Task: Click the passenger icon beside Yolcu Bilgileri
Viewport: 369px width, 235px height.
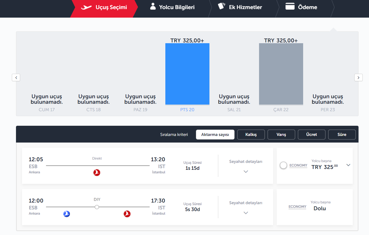Action: click(x=153, y=7)
